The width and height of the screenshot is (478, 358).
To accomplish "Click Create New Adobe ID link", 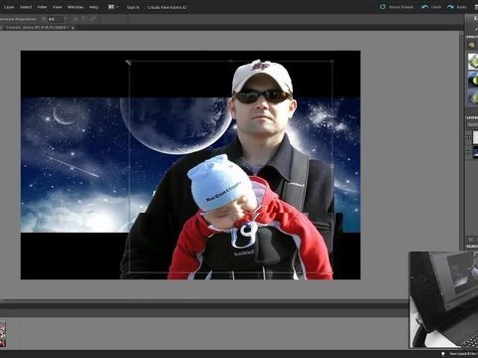I will pyautogui.click(x=167, y=7).
